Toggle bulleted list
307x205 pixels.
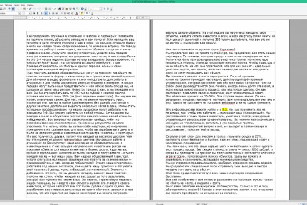click(x=65, y=13)
